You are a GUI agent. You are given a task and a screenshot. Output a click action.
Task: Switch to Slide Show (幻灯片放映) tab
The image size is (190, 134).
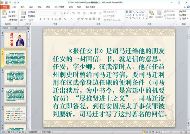click(60, 7)
